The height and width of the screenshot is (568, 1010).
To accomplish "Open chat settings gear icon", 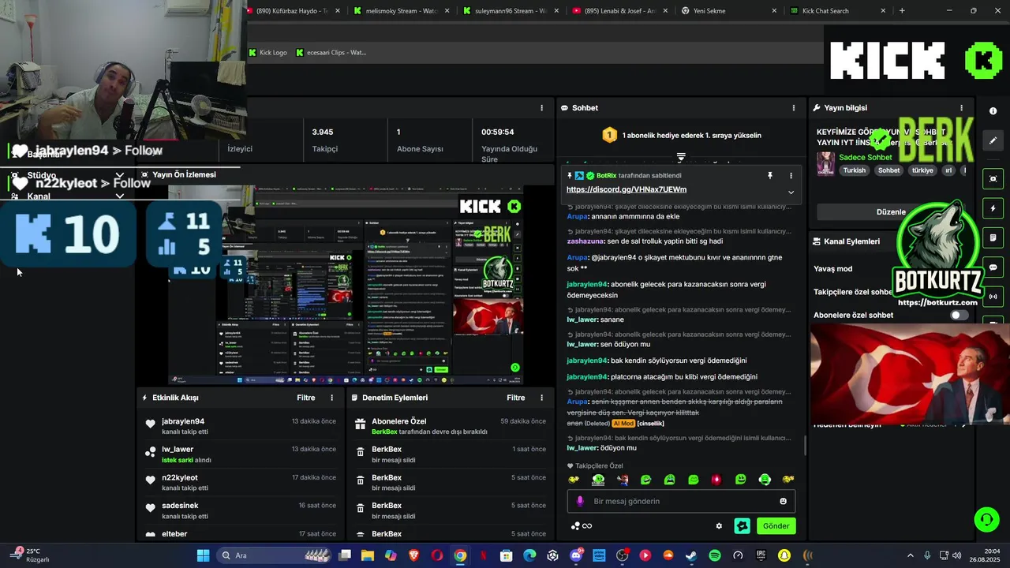I will pos(719,526).
